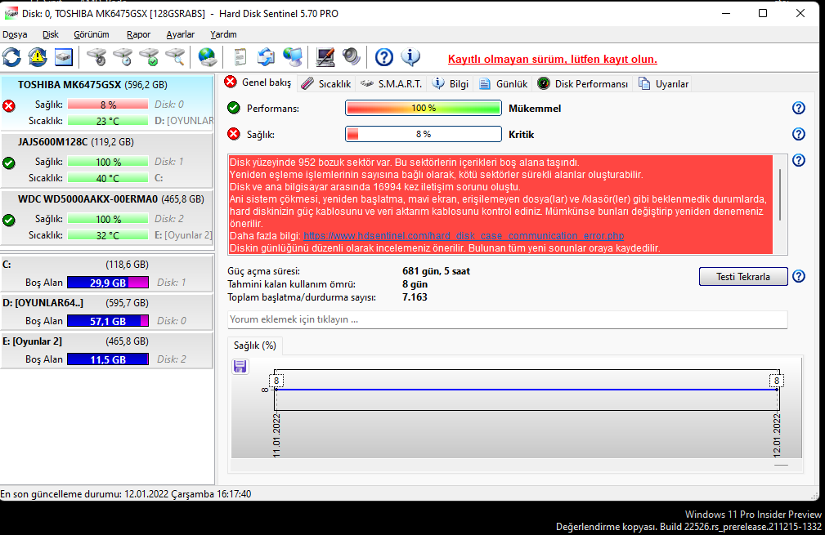The height and width of the screenshot is (535, 825).
Task: Click the refresh icon with yellow warning triangle
Action: pos(38,57)
